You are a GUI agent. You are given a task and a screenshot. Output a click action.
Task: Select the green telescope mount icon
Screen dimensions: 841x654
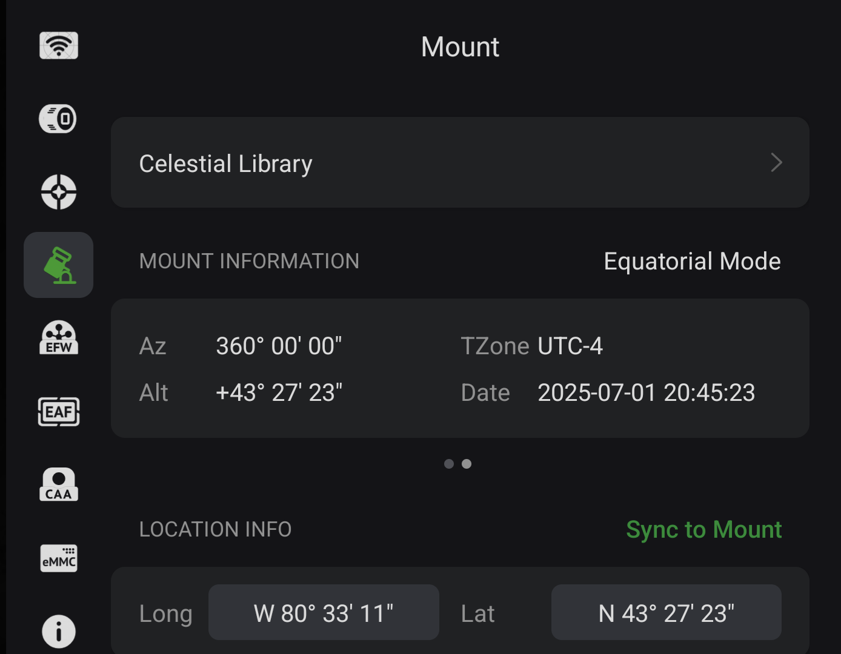pos(59,265)
